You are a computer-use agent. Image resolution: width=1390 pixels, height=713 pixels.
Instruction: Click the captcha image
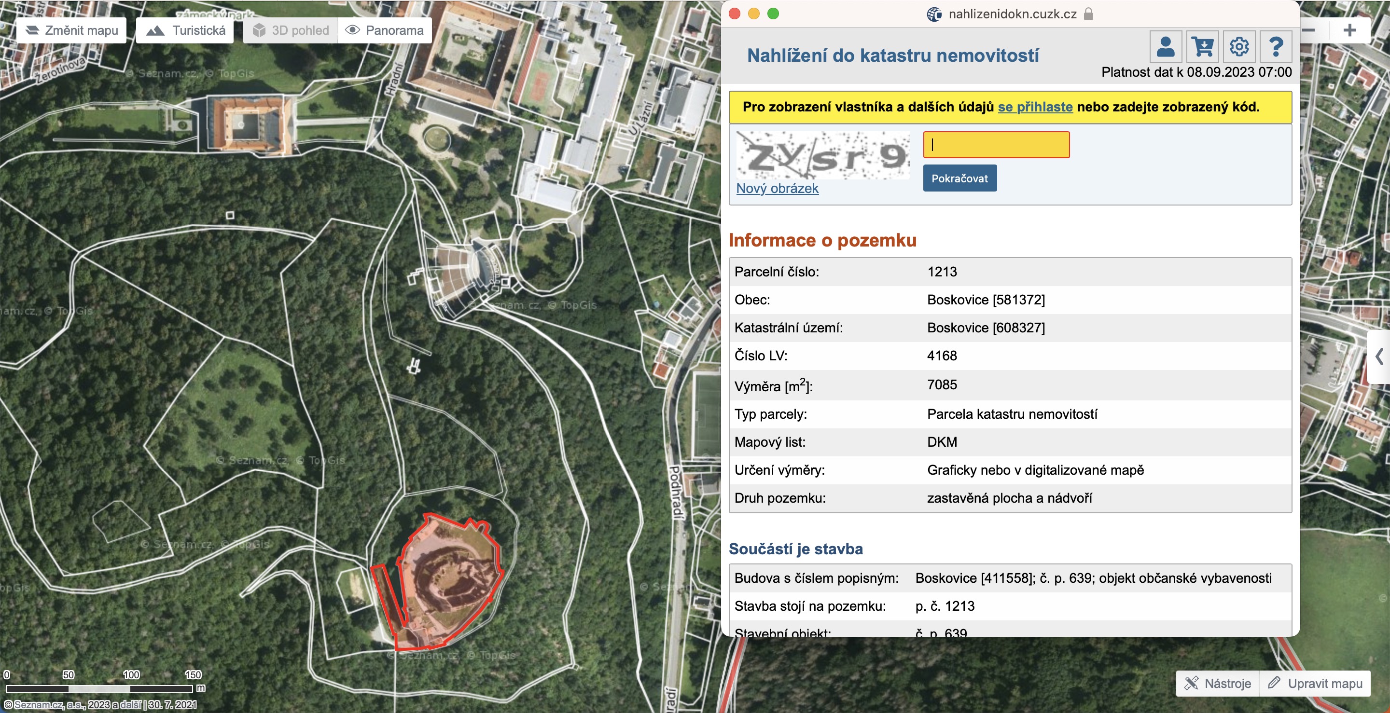coord(823,155)
